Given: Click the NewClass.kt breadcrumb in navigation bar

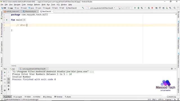Looking at the screenshot, I should click(71, 8).
